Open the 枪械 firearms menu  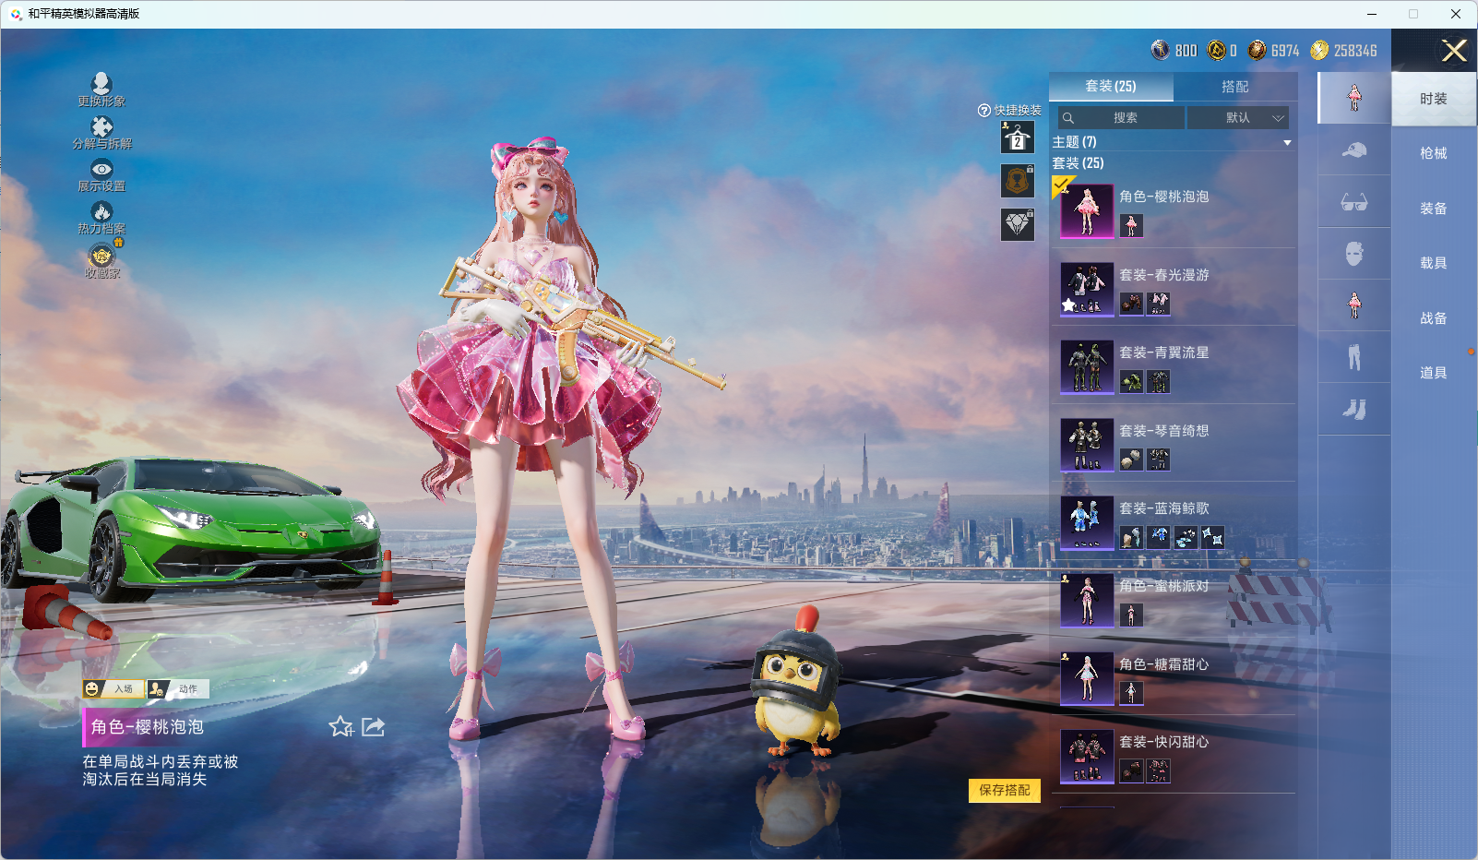click(x=1433, y=153)
